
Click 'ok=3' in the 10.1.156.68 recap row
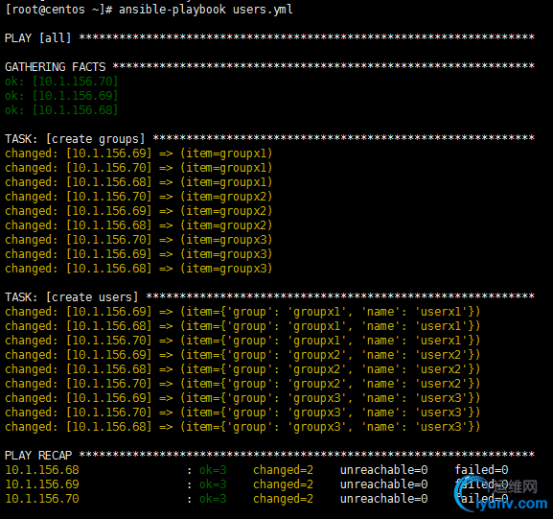[x=213, y=470]
